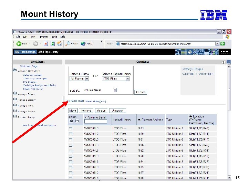Click the Media globe icon
The image size is (248, 186).
click(x=83, y=44)
